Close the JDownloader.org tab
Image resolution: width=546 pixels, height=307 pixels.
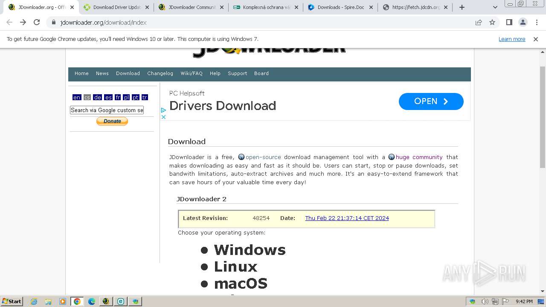[72, 7]
